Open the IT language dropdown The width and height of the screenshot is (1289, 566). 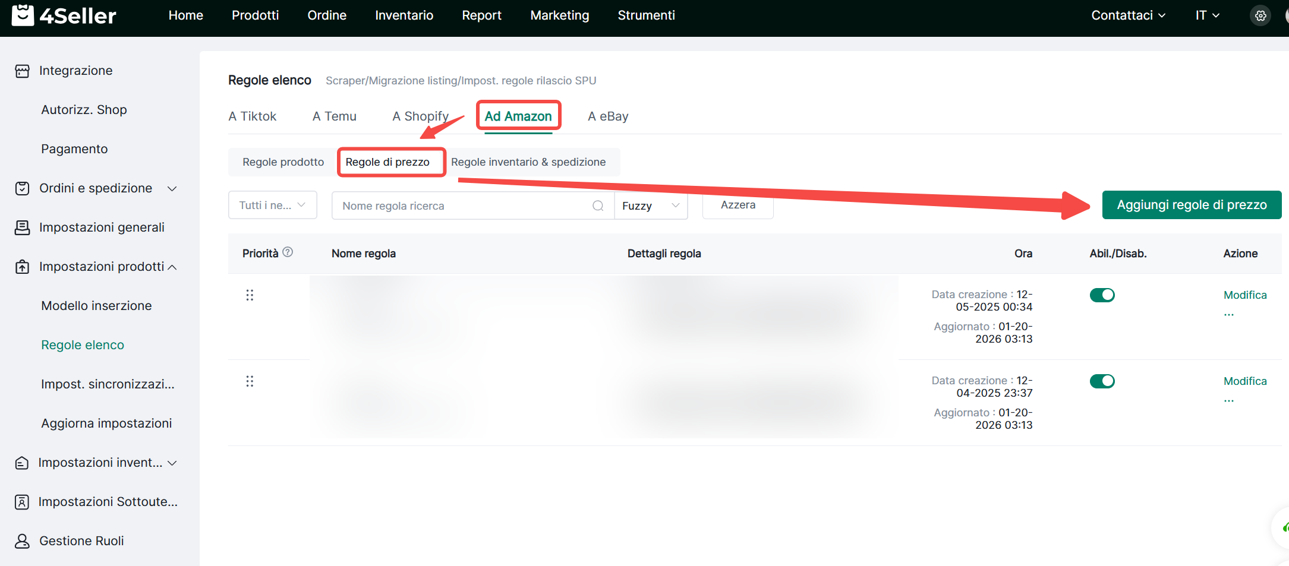[1207, 15]
